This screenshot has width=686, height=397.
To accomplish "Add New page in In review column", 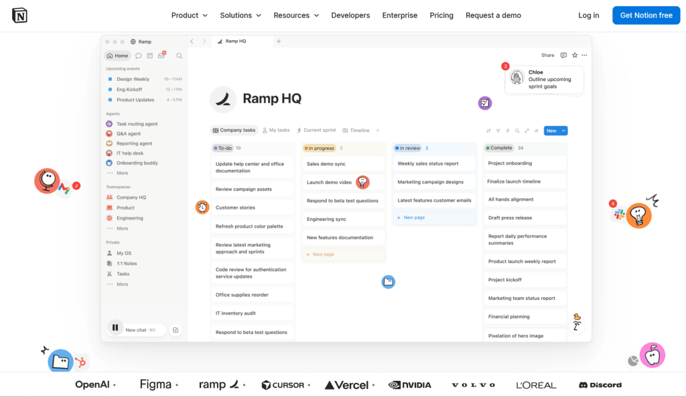I will click(x=434, y=218).
